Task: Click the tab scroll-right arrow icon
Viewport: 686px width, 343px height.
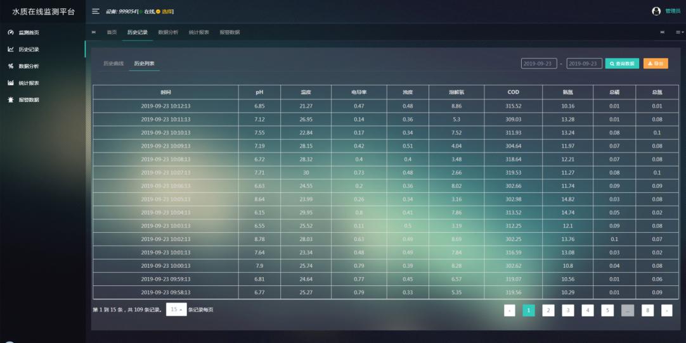Action: (x=664, y=32)
